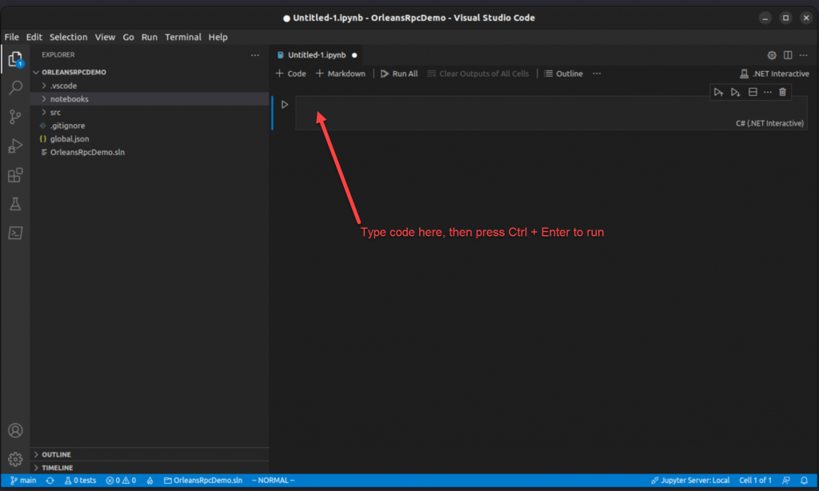
Task: Open OrleansRpcDemo.sln file
Action: pos(87,153)
